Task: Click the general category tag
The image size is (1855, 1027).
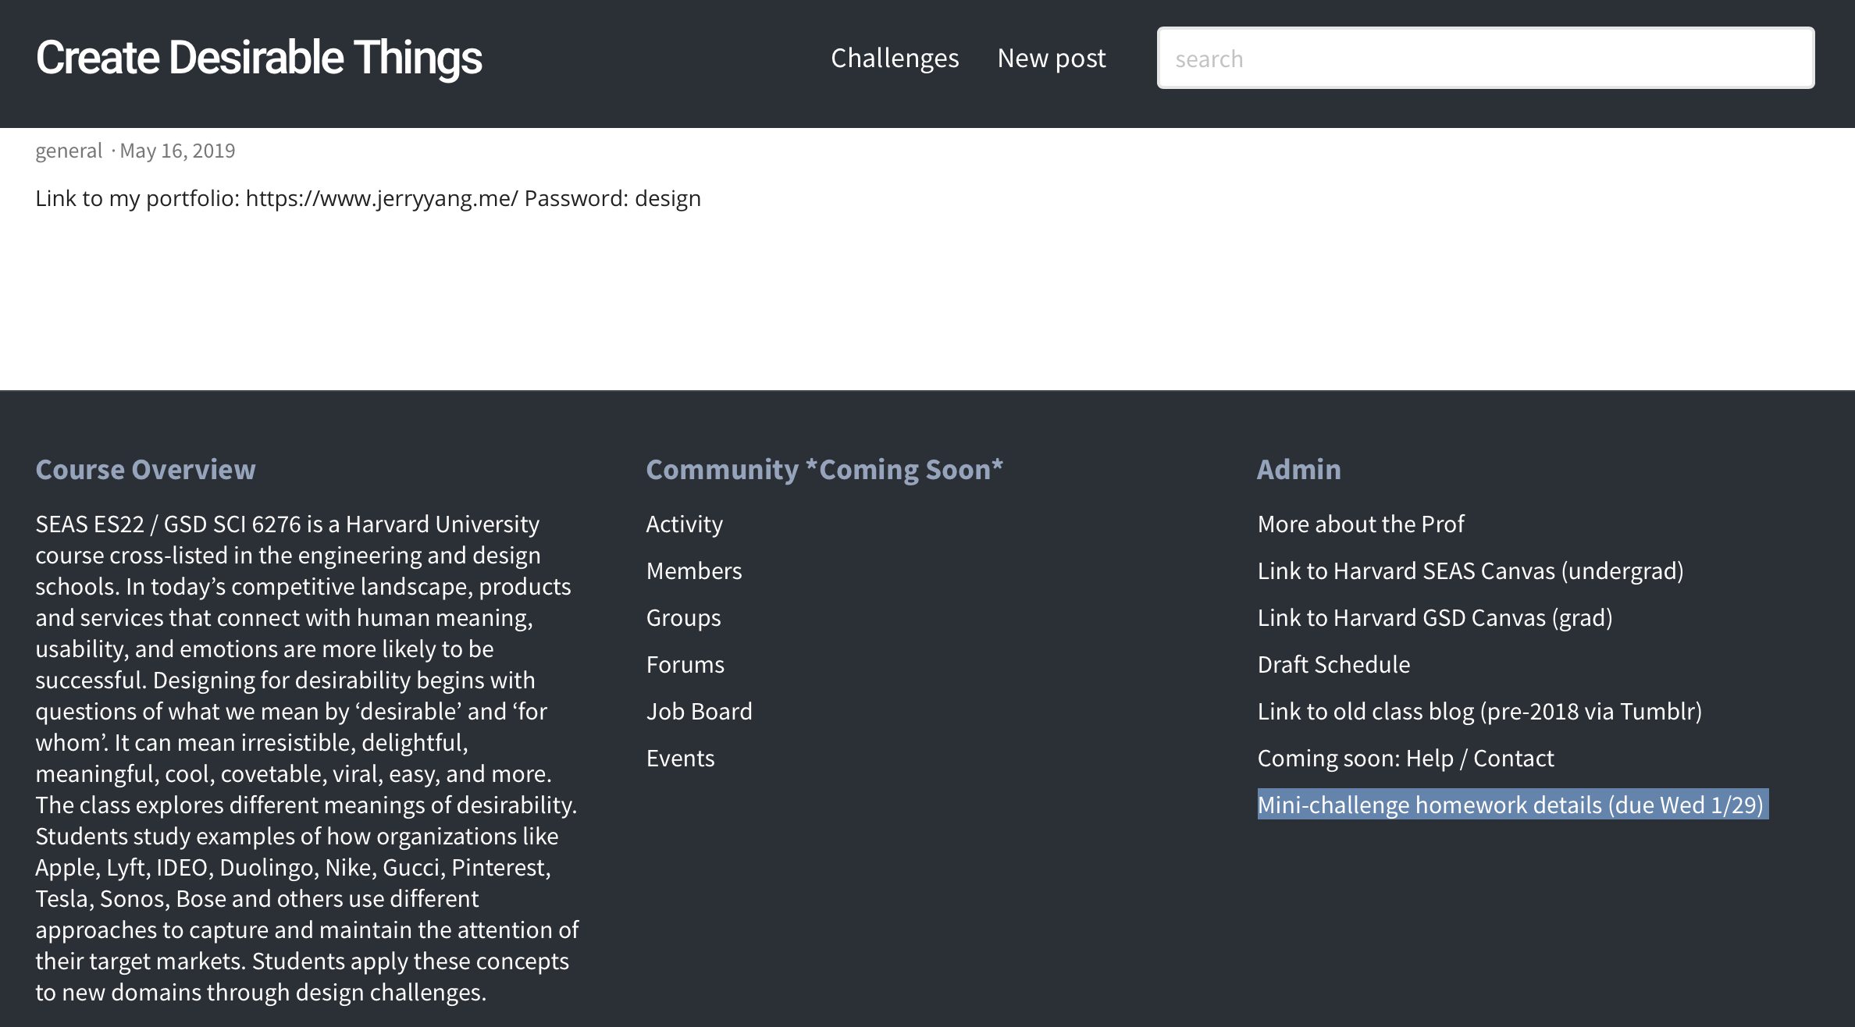Action: tap(69, 151)
